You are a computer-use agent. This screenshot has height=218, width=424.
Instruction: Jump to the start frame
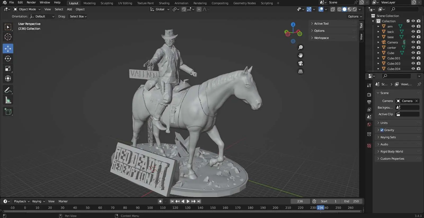(172, 201)
